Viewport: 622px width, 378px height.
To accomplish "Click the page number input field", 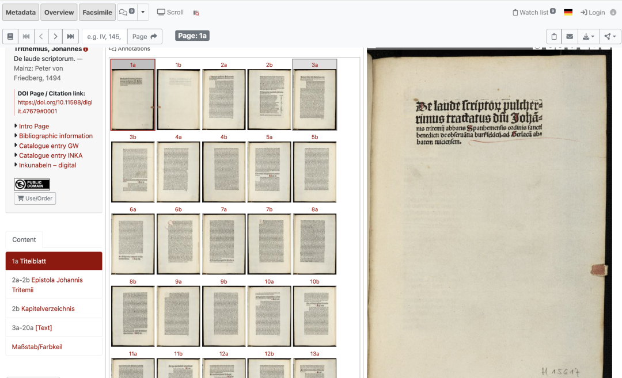I will tap(104, 36).
